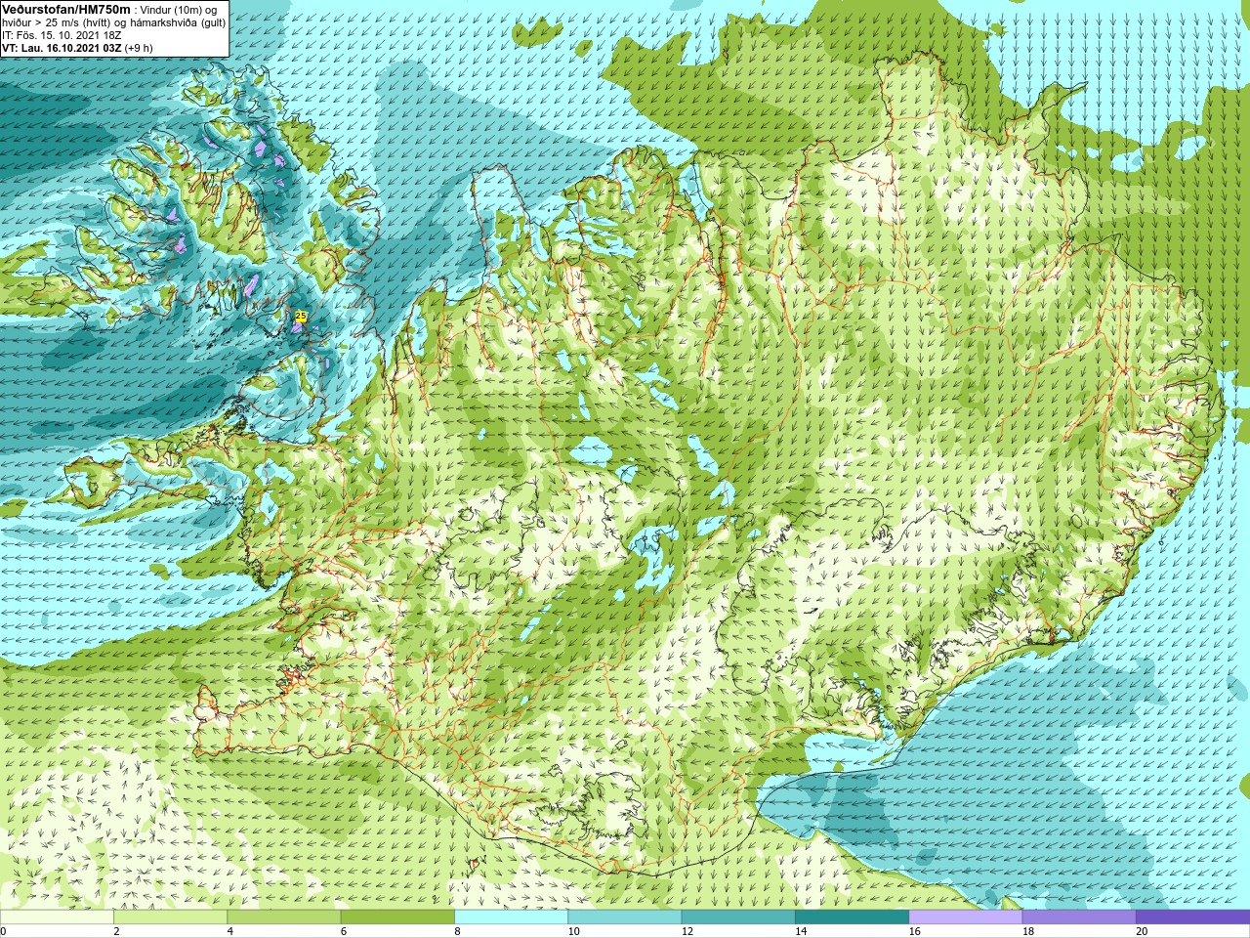Click the 6–8 m/s green legend swatch
Viewport: 1250px width, 938px height.
tap(397, 917)
